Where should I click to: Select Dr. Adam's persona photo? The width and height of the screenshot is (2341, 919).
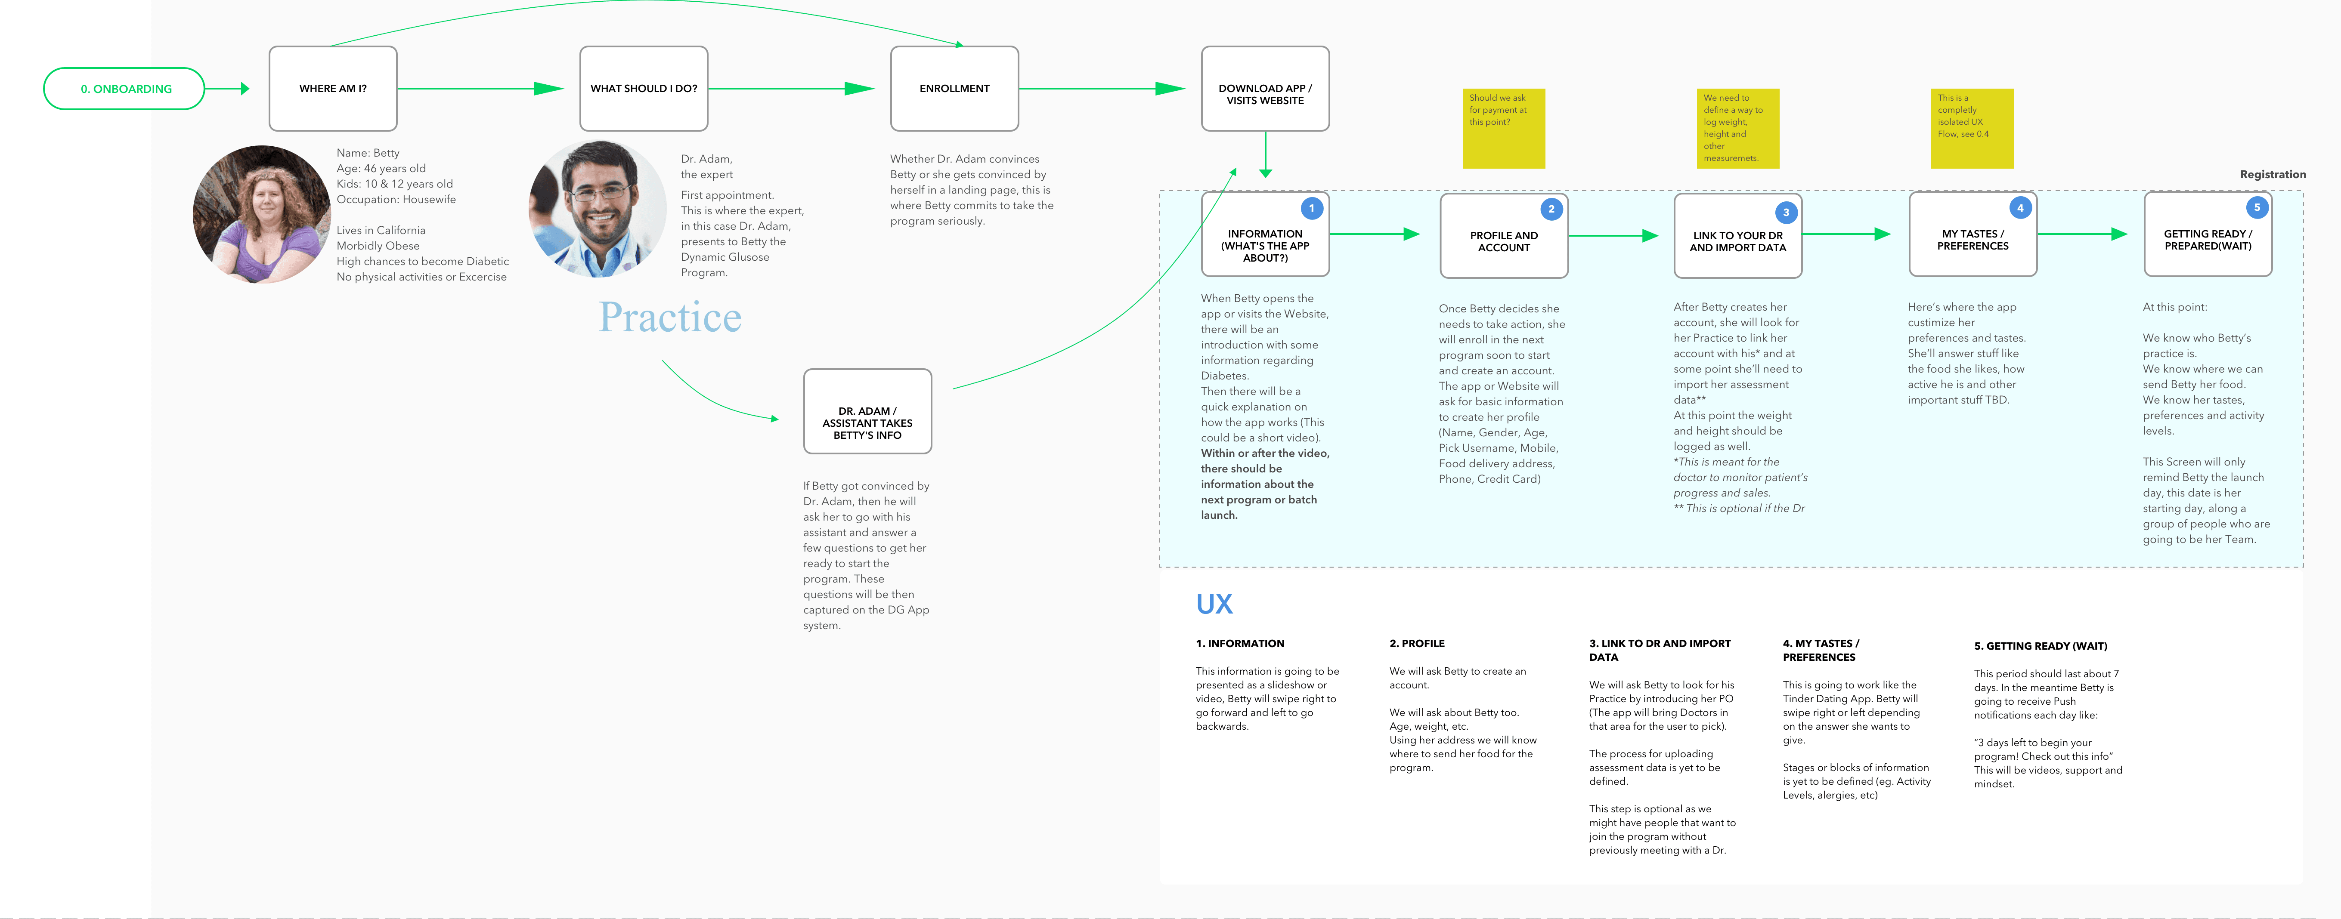(597, 209)
